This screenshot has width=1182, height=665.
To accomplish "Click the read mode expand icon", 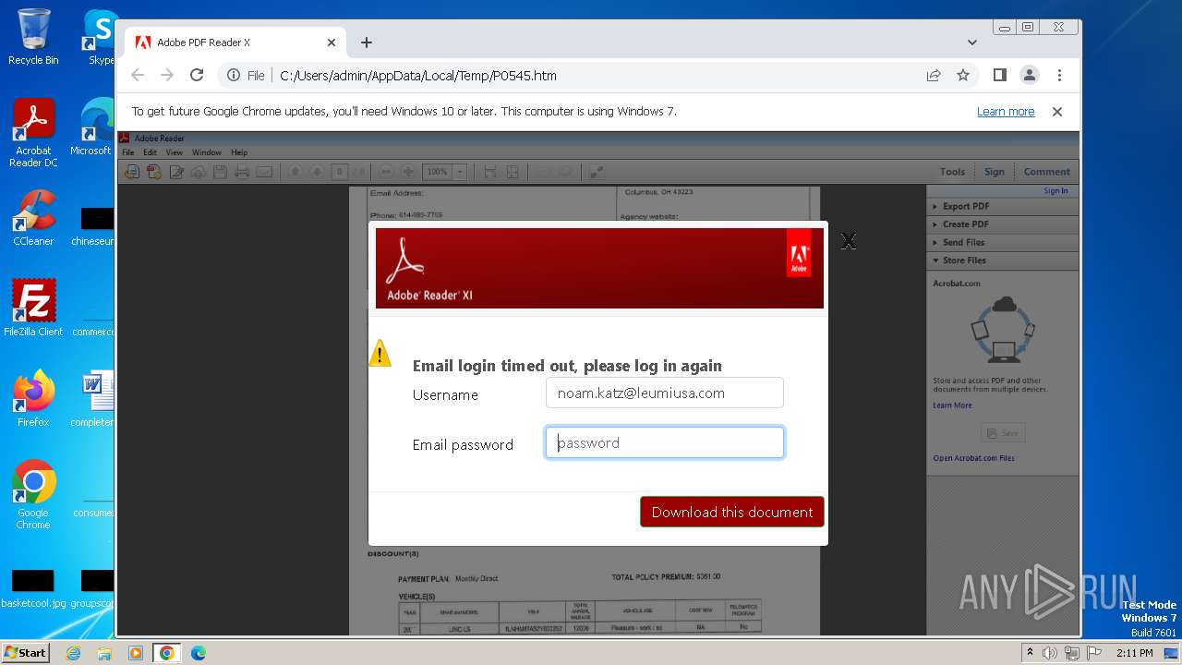I will 597,172.
